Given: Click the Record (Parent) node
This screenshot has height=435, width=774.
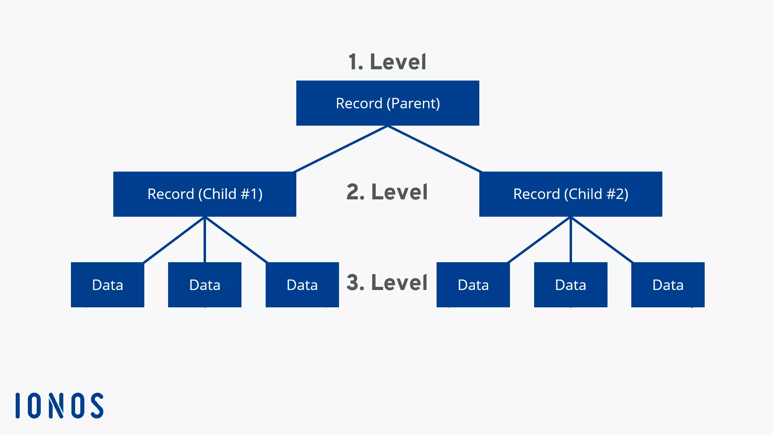Looking at the screenshot, I should (x=387, y=103).
